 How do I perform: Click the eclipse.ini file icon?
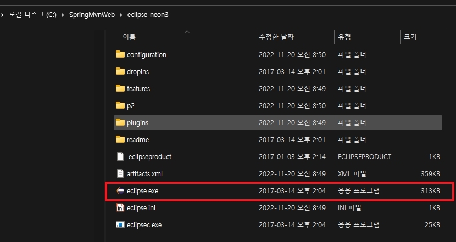[120, 208]
